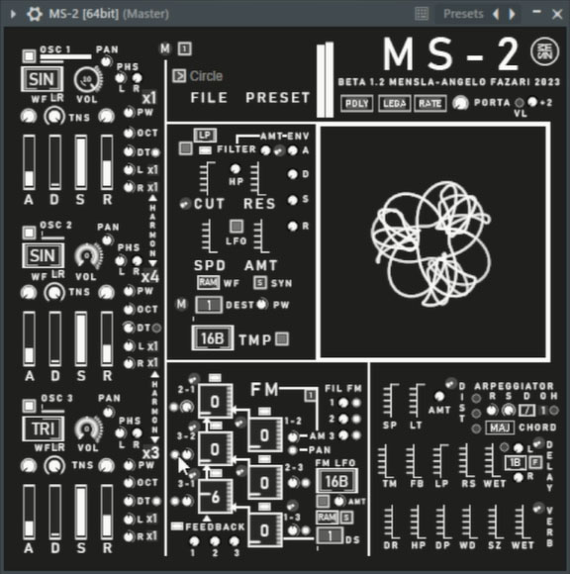The height and width of the screenshot is (574, 570).
Task: Click the preset browser arrow beside Circle
Action: 179,76
